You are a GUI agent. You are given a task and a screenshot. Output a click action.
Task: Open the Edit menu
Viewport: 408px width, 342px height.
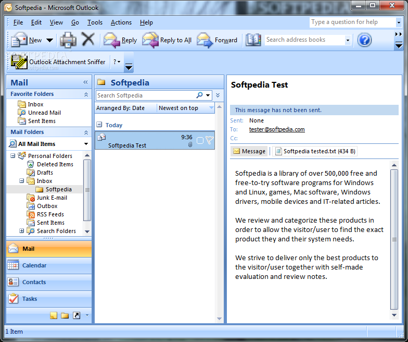pos(36,22)
